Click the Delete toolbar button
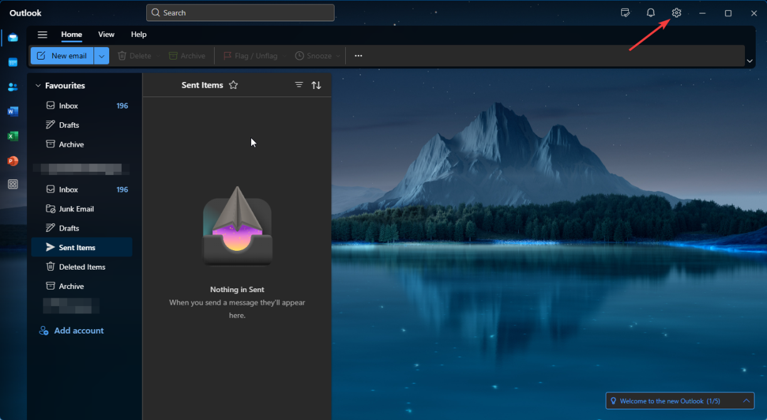 tap(134, 56)
